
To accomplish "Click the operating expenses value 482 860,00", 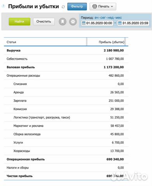I will click(x=116, y=76).
